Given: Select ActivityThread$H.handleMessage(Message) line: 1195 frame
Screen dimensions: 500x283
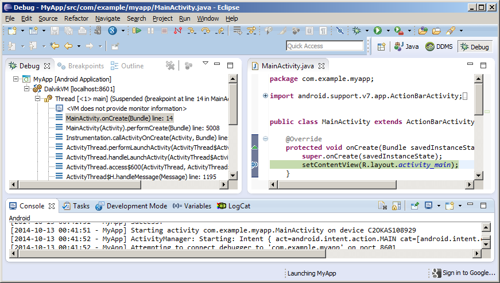Looking at the screenshot, I should (141, 177).
